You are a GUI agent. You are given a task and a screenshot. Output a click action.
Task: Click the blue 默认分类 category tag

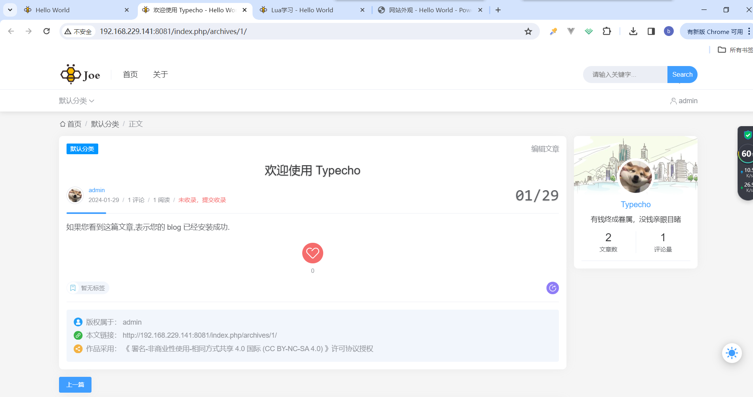(x=82, y=149)
